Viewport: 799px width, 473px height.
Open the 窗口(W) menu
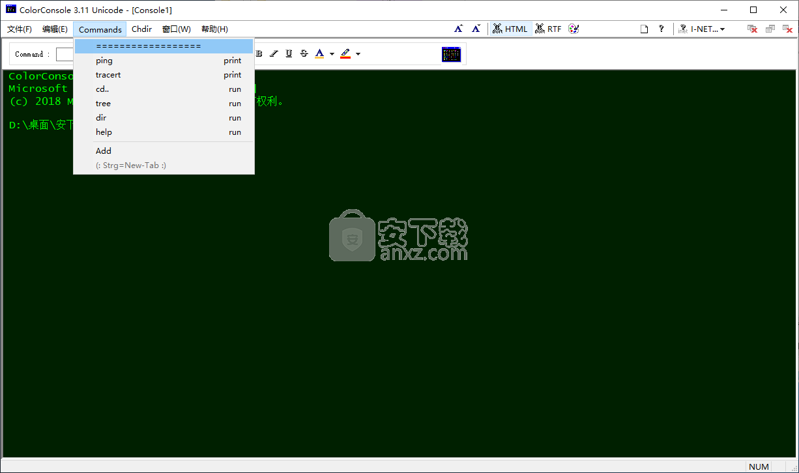coord(177,29)
